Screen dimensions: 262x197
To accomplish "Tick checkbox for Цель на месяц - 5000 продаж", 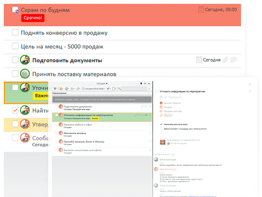I will 15,46.
